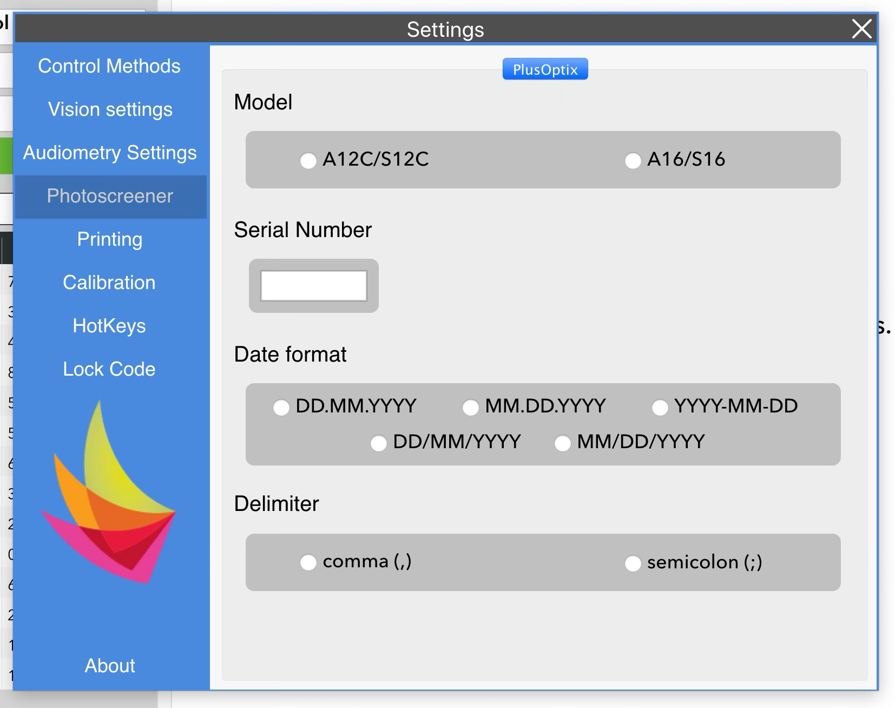Open Lock Code settings
Viewport: 895px width, 708px height.
[109, 369]
